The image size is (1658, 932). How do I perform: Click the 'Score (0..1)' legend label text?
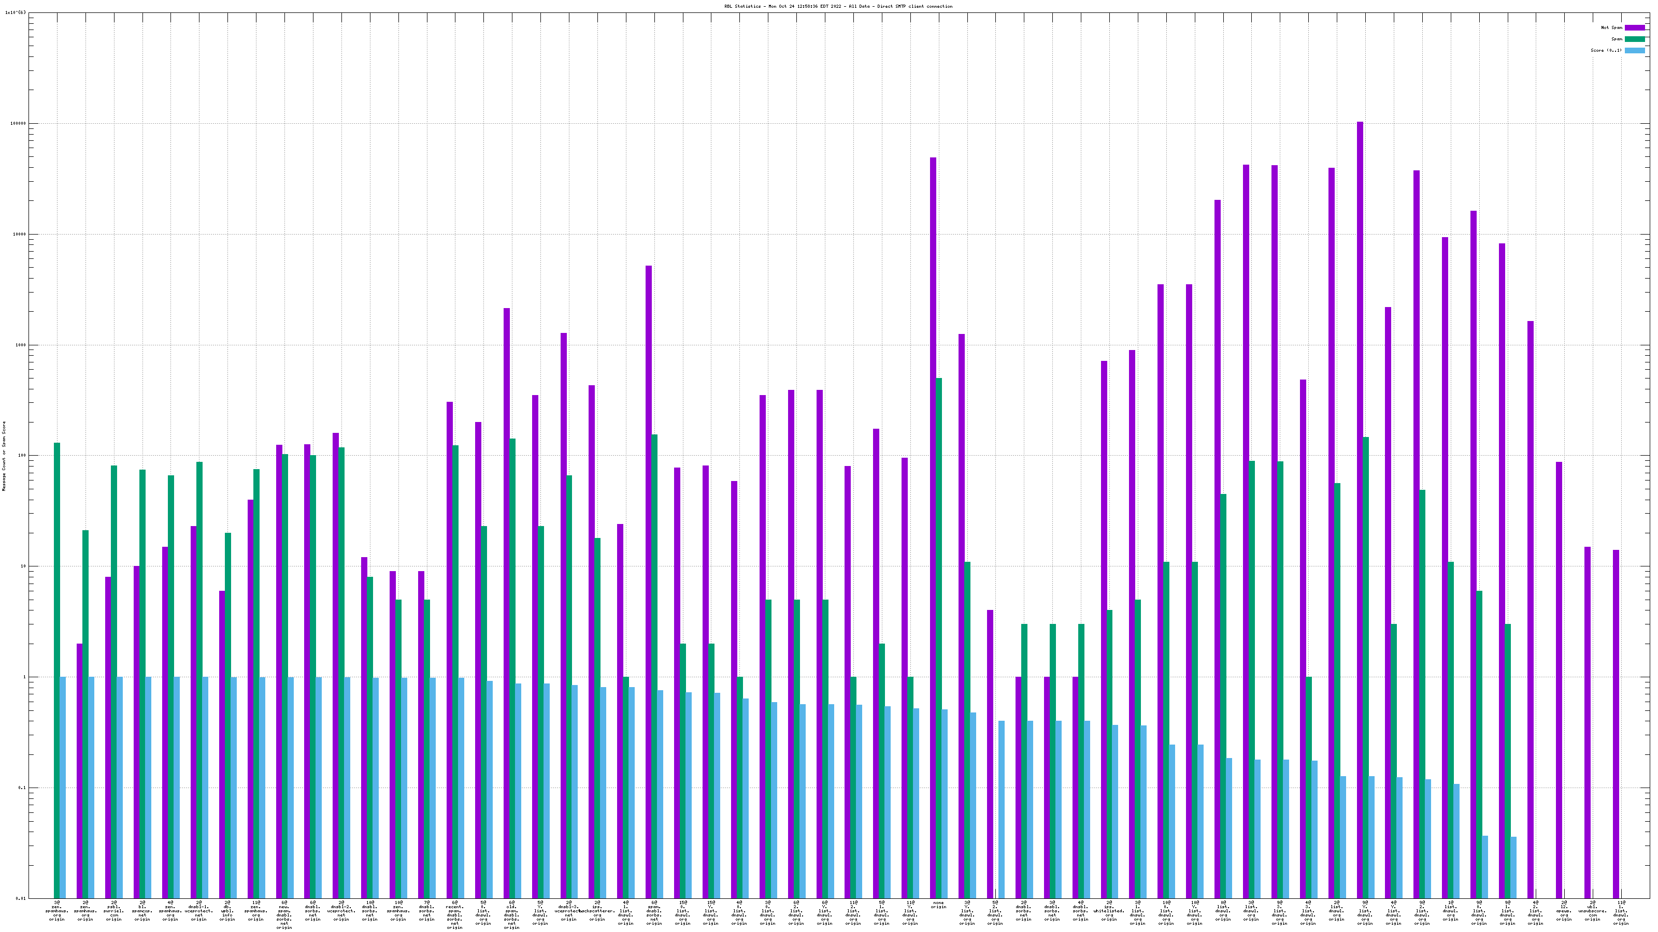(1606, 50)
